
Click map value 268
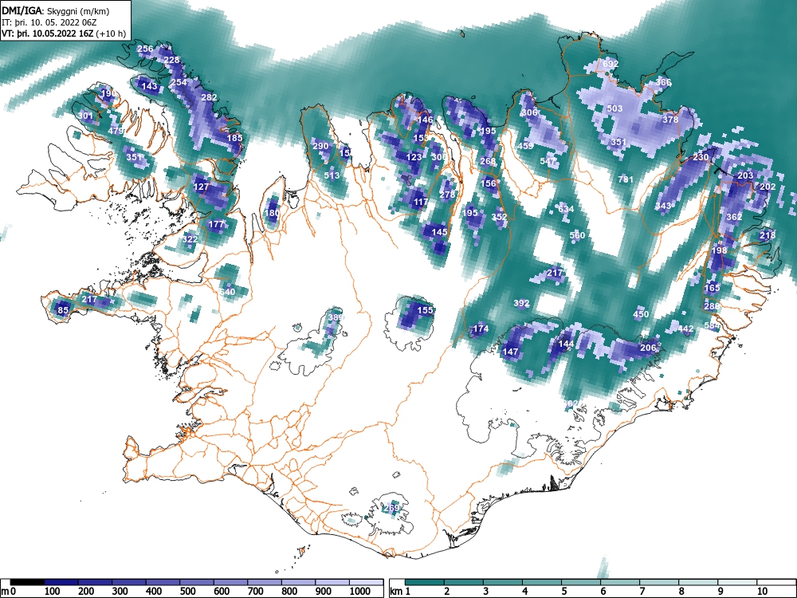(488, 161)
